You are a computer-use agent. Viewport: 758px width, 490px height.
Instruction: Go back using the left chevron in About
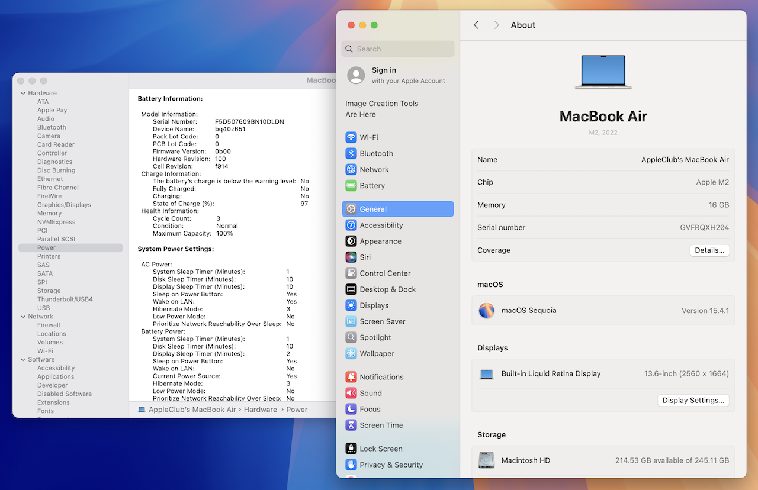[476, 25]
